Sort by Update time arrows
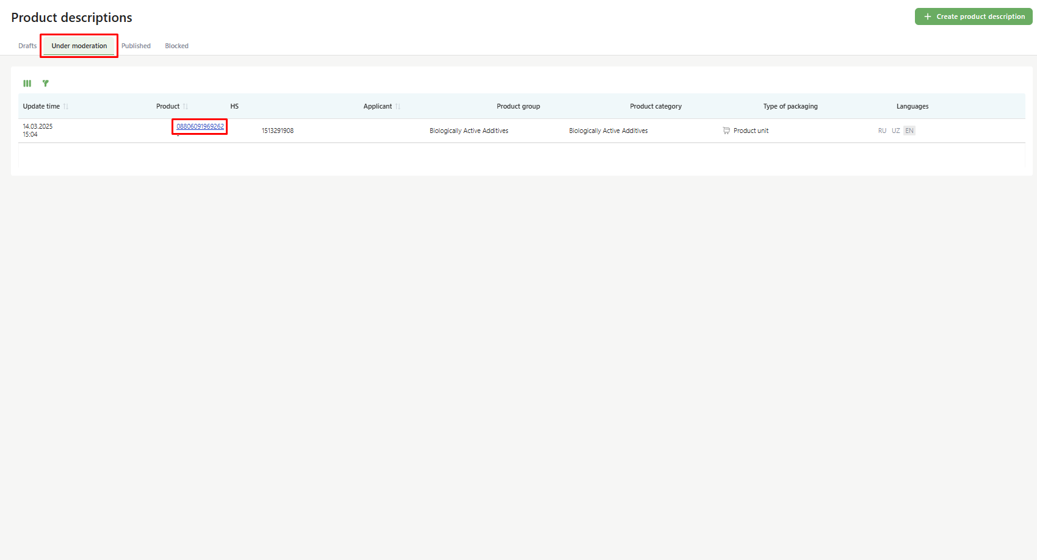 [x=66, y=107]
